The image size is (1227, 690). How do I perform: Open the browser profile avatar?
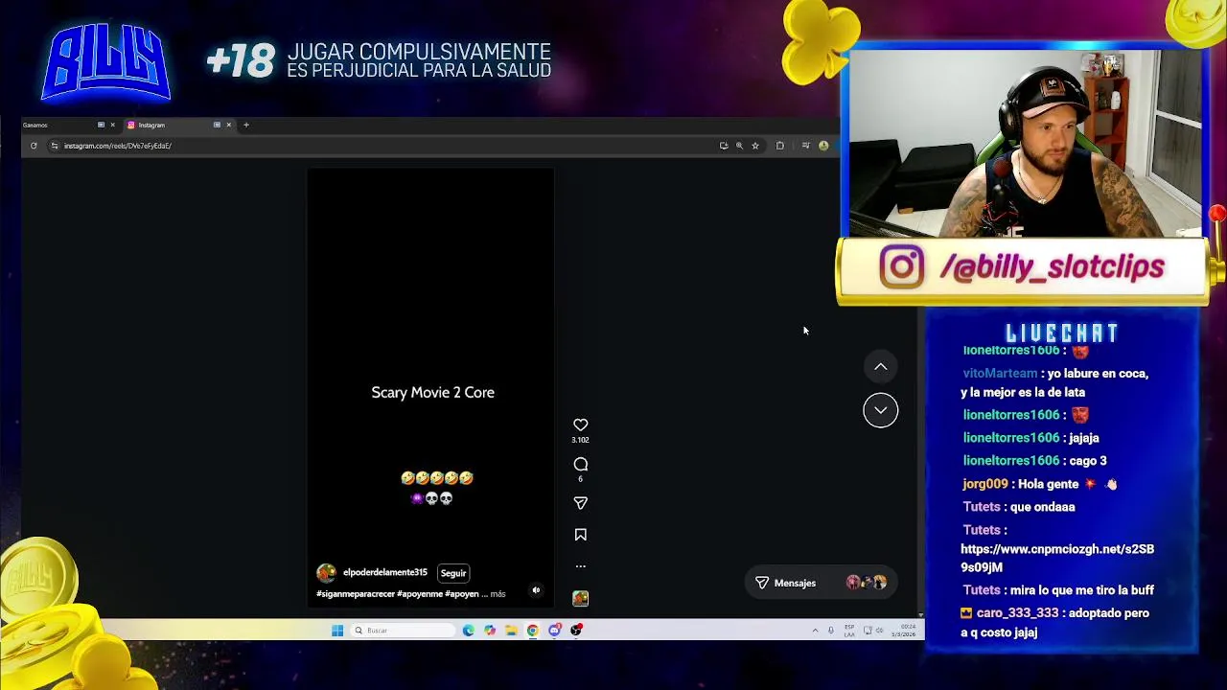(823, 146)
